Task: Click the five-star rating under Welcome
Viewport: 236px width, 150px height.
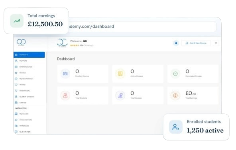Action: click(75, 45)
